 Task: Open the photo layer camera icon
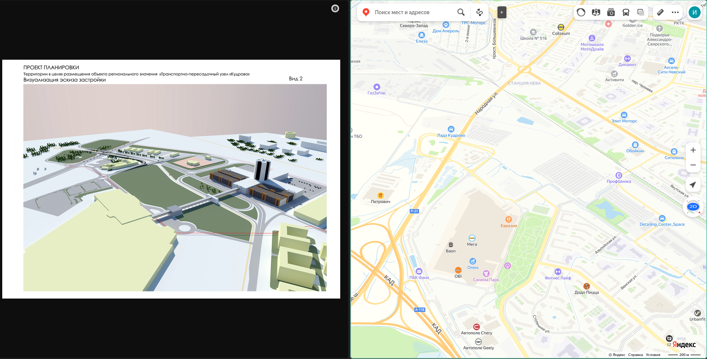coord(611,12)
